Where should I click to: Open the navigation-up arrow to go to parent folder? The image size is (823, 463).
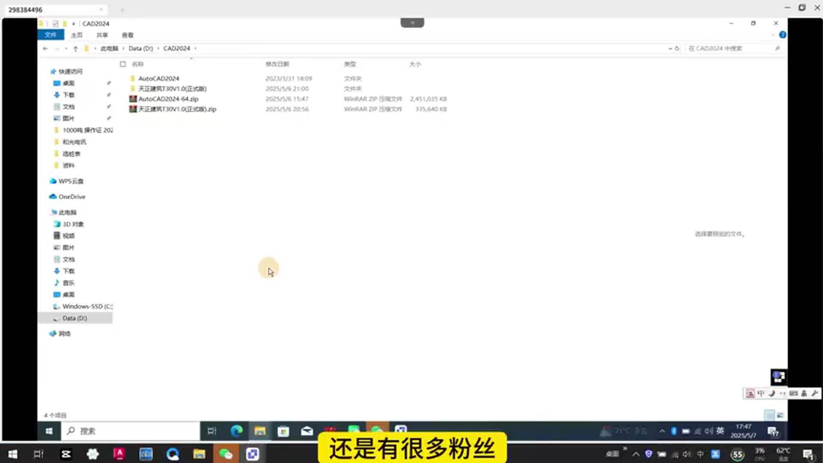point(75,48)
